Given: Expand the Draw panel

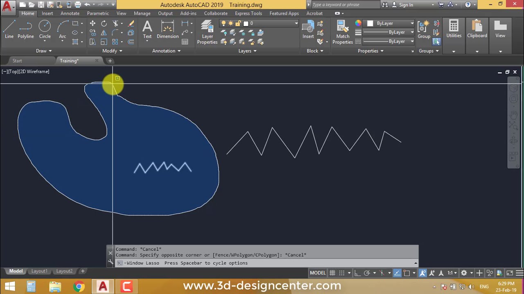Looking at the screenshot, I should (x=44, y=51).
